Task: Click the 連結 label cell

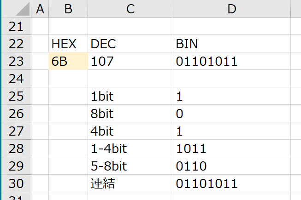Action: [x=130, y=183]
